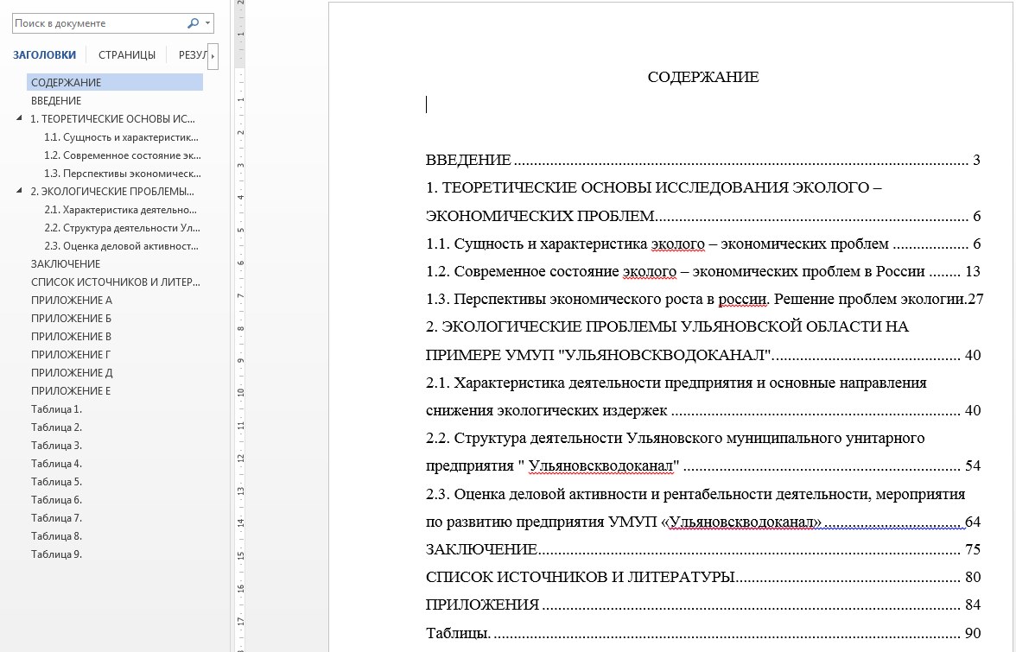Click contents entry '1.2. Современное состояние'
This screenshot has width=1016, height=652.
point(703,271)
